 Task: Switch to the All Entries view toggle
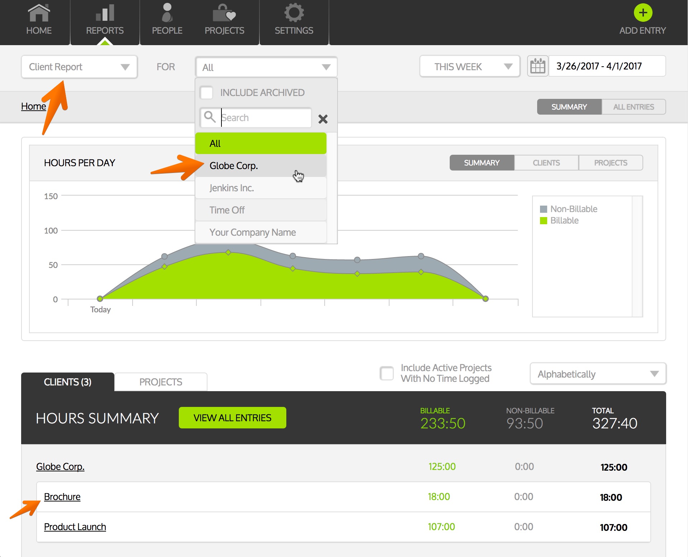coord(634,107)
